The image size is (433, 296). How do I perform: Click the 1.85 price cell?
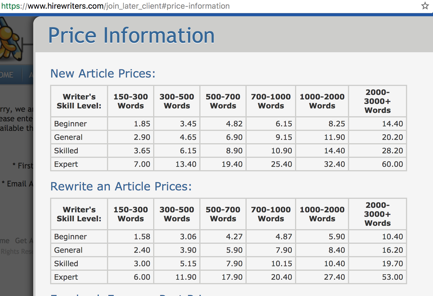click(x=131, y=124)
